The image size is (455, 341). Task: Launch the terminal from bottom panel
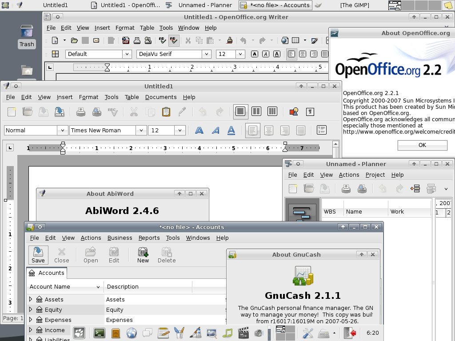pos(99,333)
